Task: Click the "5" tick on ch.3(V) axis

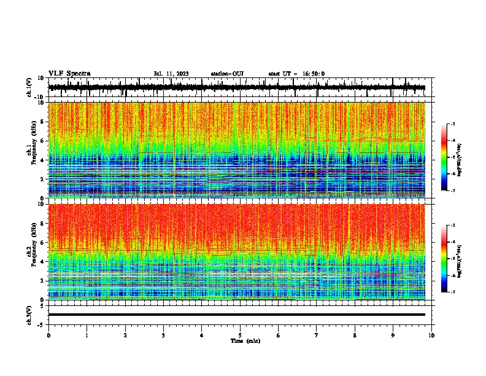Action: click(42, 305)
